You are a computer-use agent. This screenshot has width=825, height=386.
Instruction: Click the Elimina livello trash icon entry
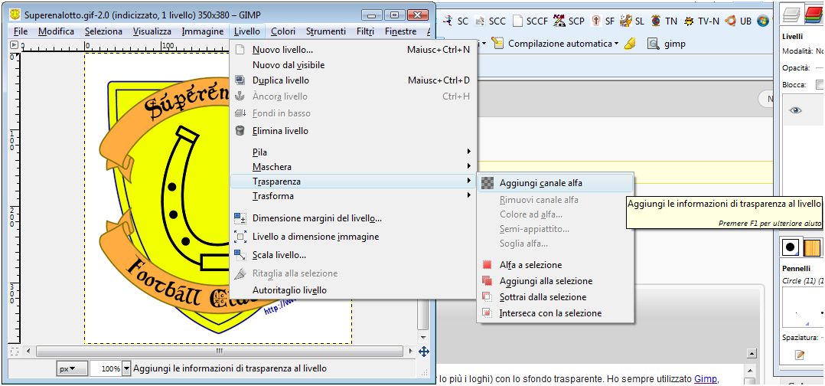[x=280, y=131]
